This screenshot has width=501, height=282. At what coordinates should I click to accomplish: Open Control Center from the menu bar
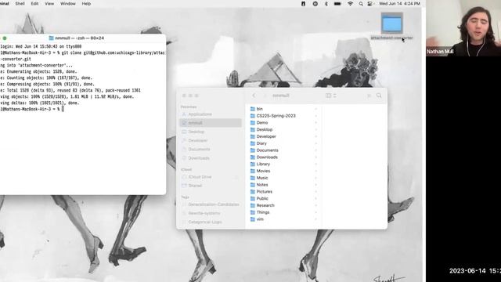pos(370,4)
